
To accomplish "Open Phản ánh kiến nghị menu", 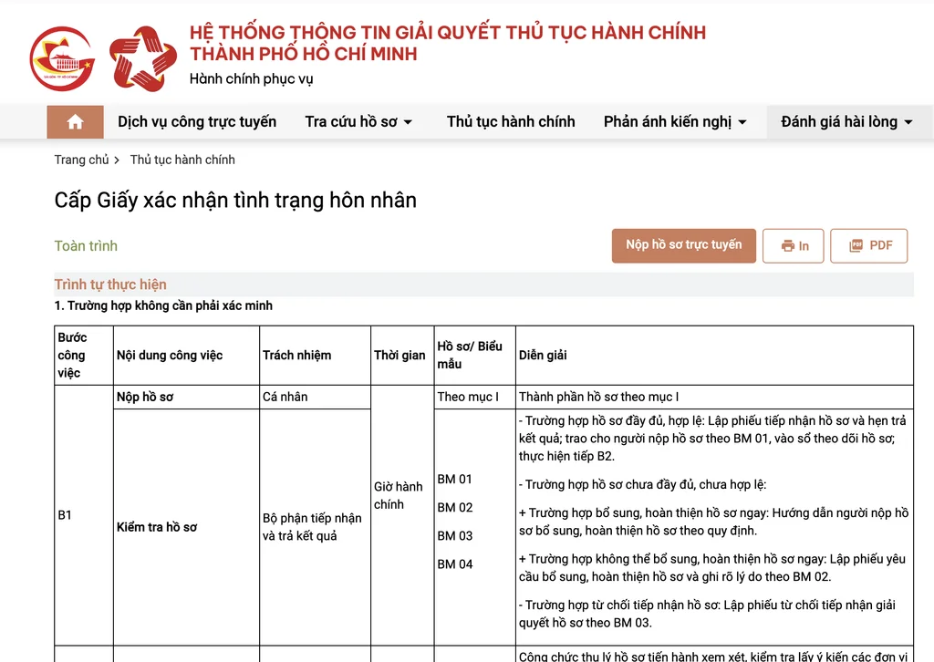I will (675, 121).
